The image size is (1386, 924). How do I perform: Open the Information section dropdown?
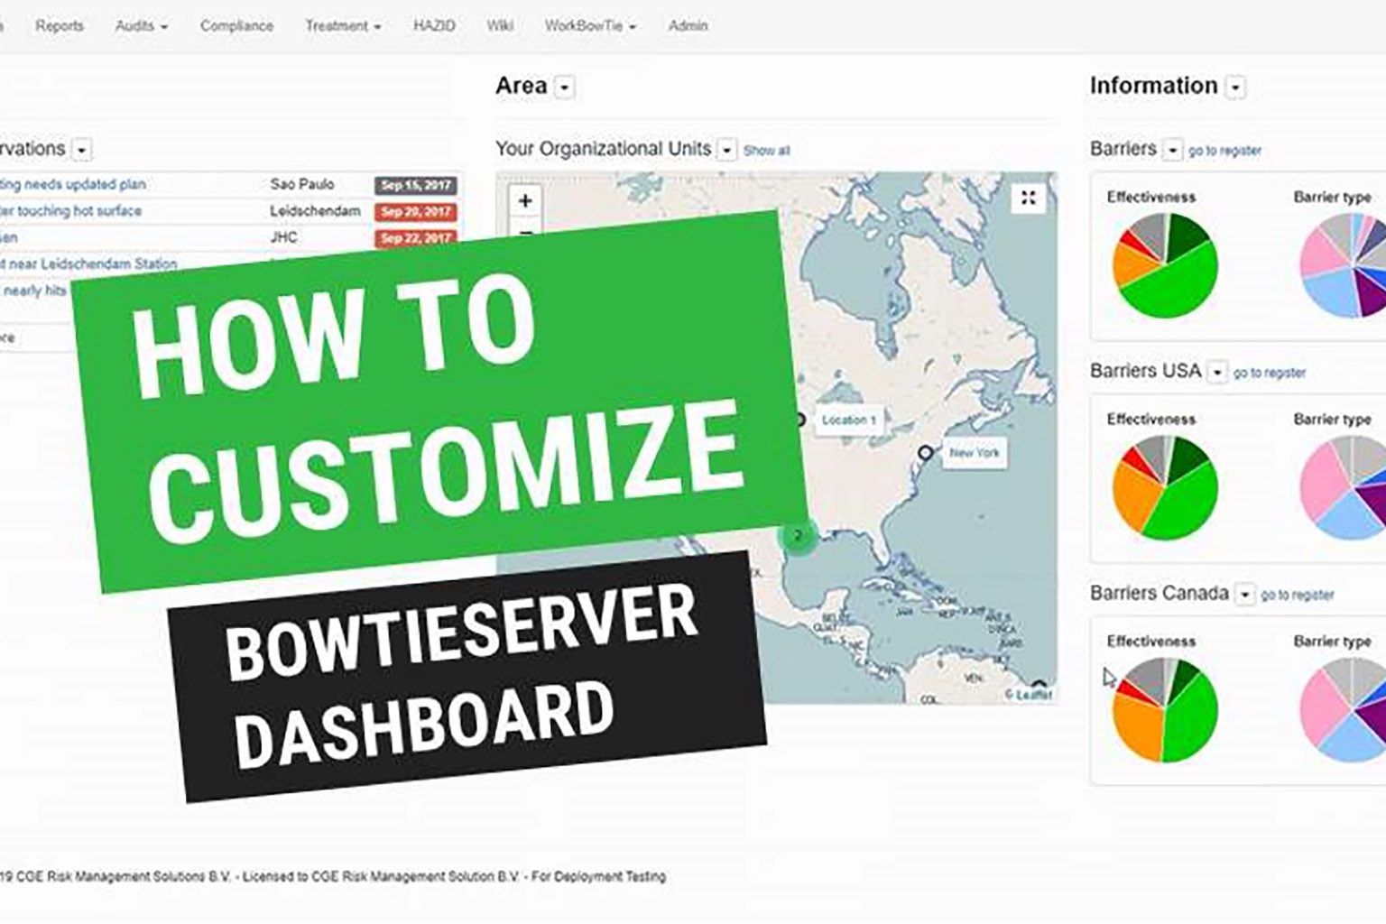1235,88
